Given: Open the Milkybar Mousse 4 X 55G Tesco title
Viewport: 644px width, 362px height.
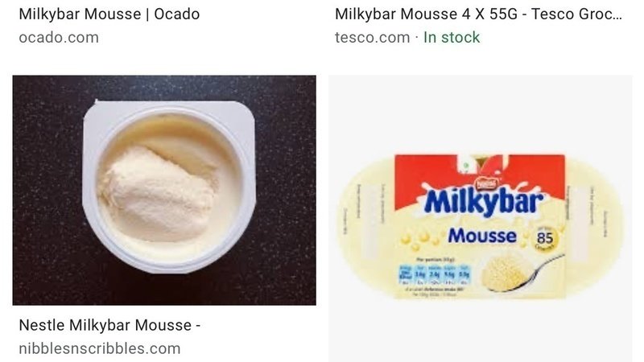Looking at the screenshot, I should [x=478, y=14].
